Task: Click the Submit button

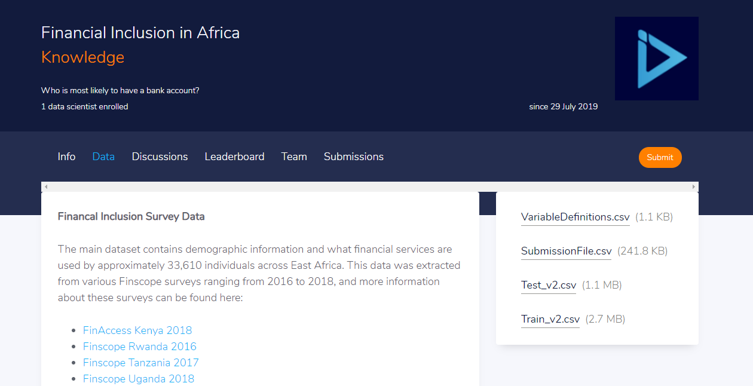Action: coord(660,157)
